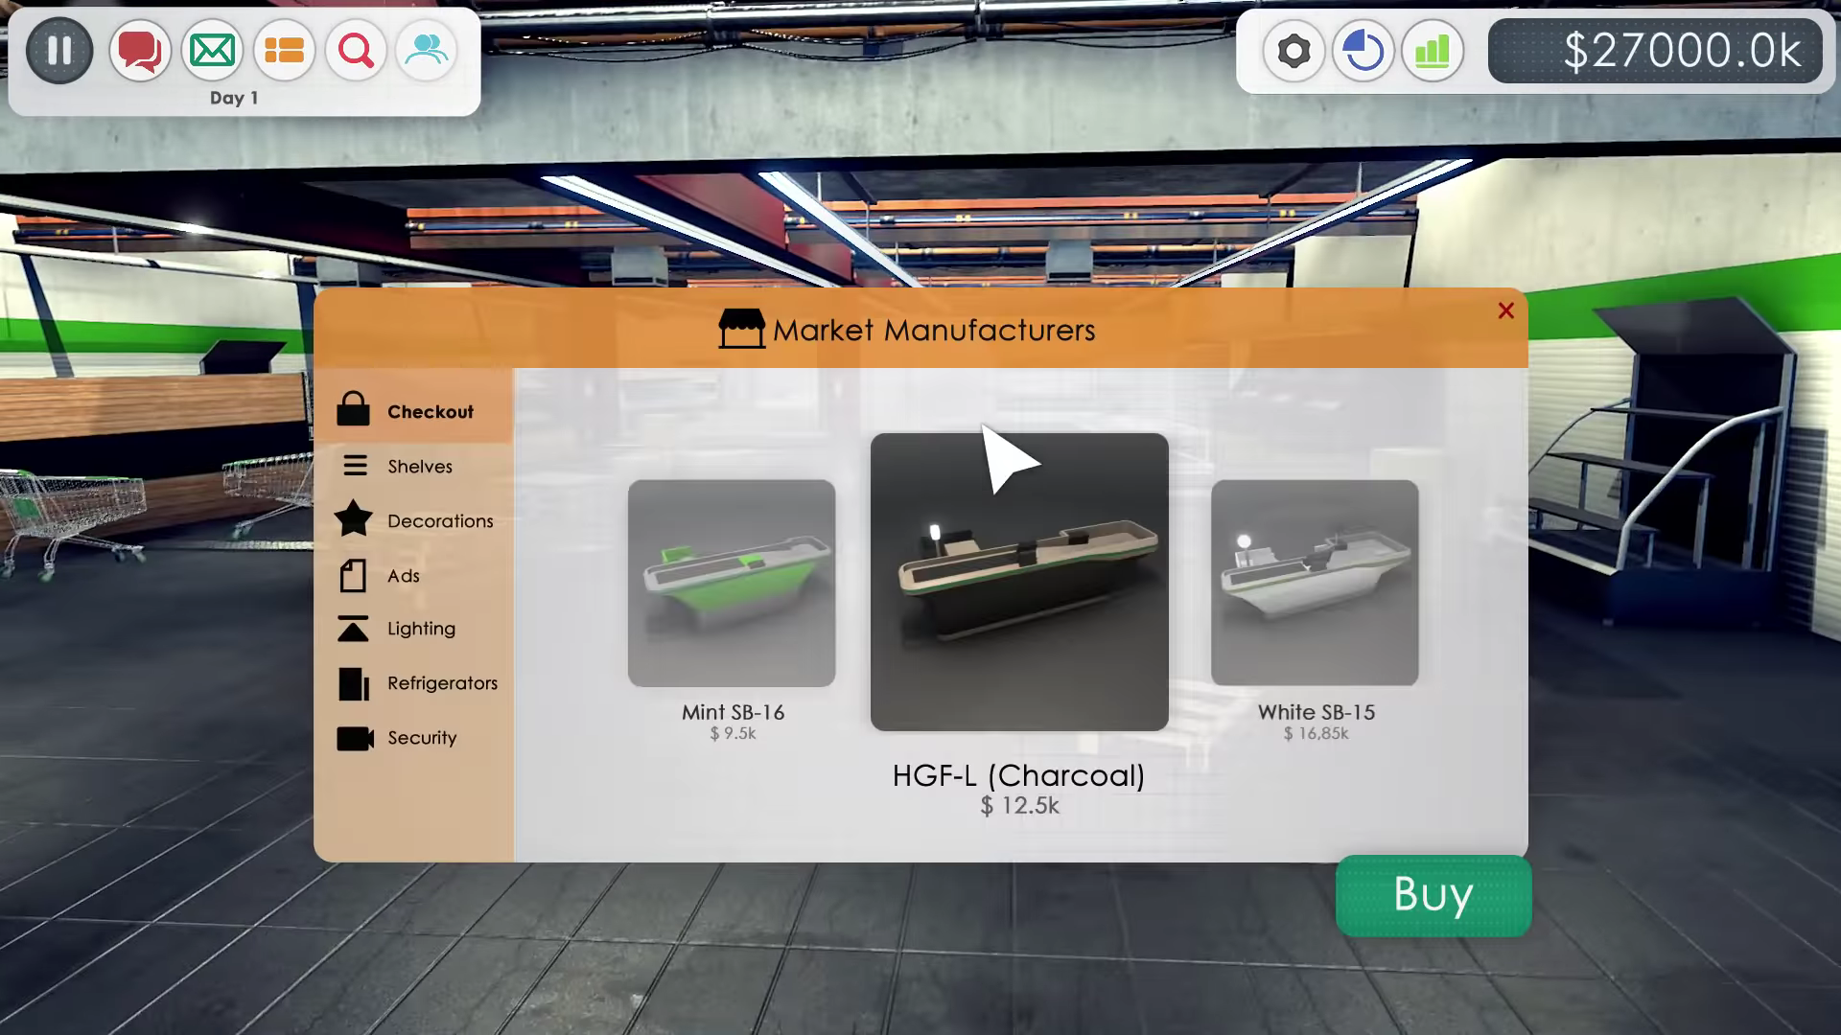Click the White SB-15 name label
This screenshot has height=1035, width=1841.
(x=1317, y=712)
